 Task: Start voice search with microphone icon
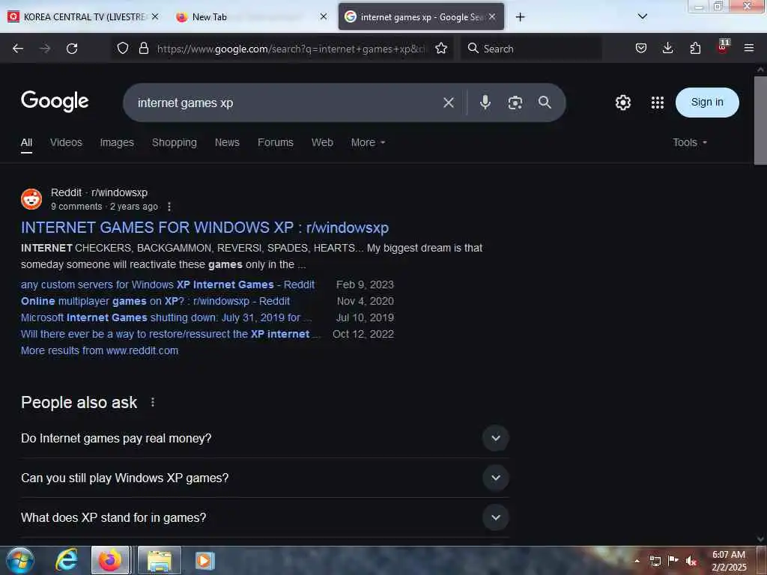pos(485,102)
